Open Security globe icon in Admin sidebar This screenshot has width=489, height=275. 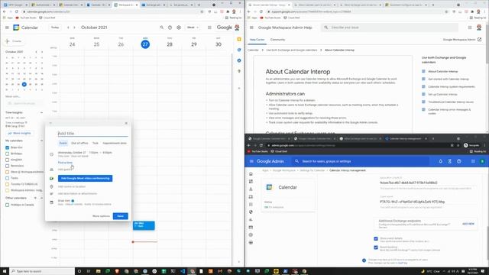pyautogui.click(x=251, y=212)
